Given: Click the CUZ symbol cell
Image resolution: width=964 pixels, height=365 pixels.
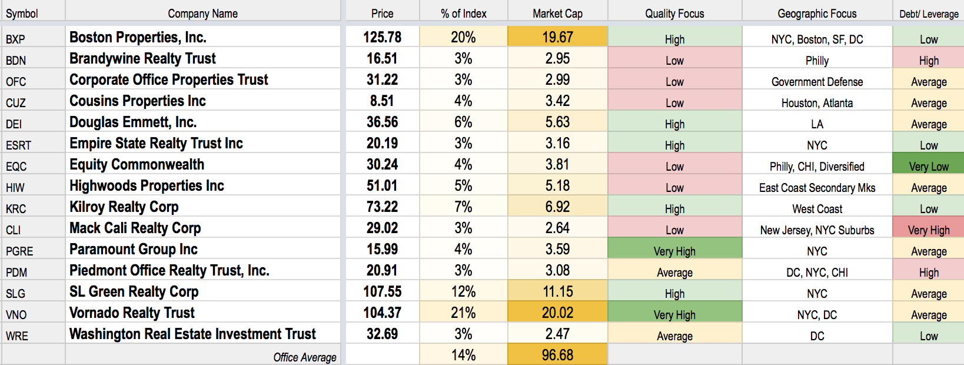Looking at the screenshot, I should (x=34, y=100).
